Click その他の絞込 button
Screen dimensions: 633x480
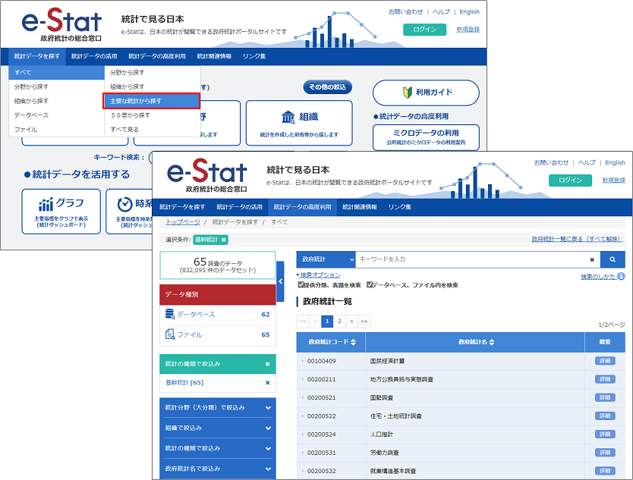click(327, 86)
